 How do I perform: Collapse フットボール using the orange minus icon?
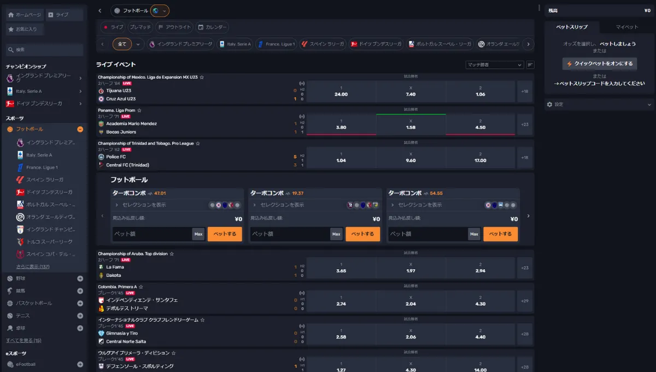pos(80,129)
